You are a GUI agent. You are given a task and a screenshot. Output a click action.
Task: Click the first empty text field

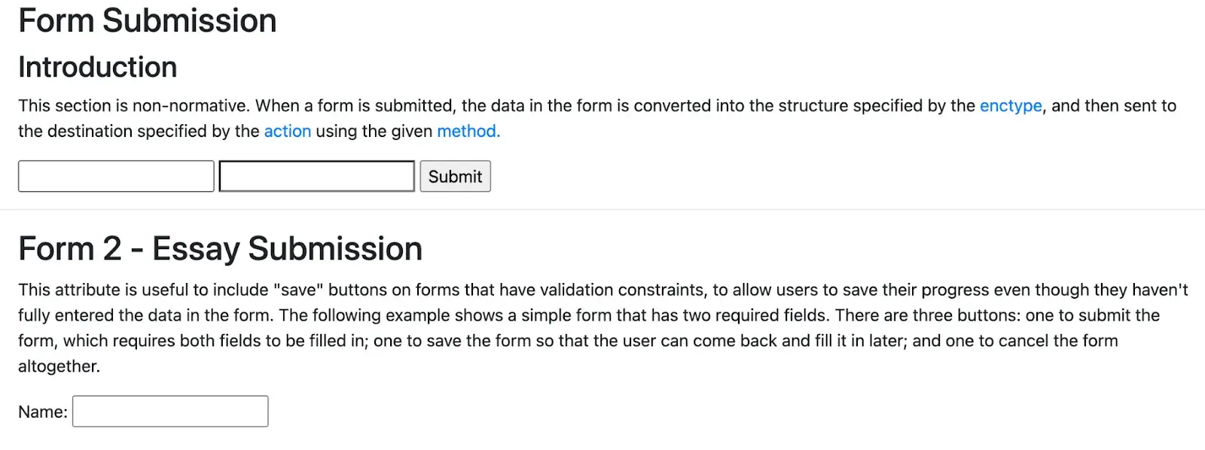click(116, 176)
